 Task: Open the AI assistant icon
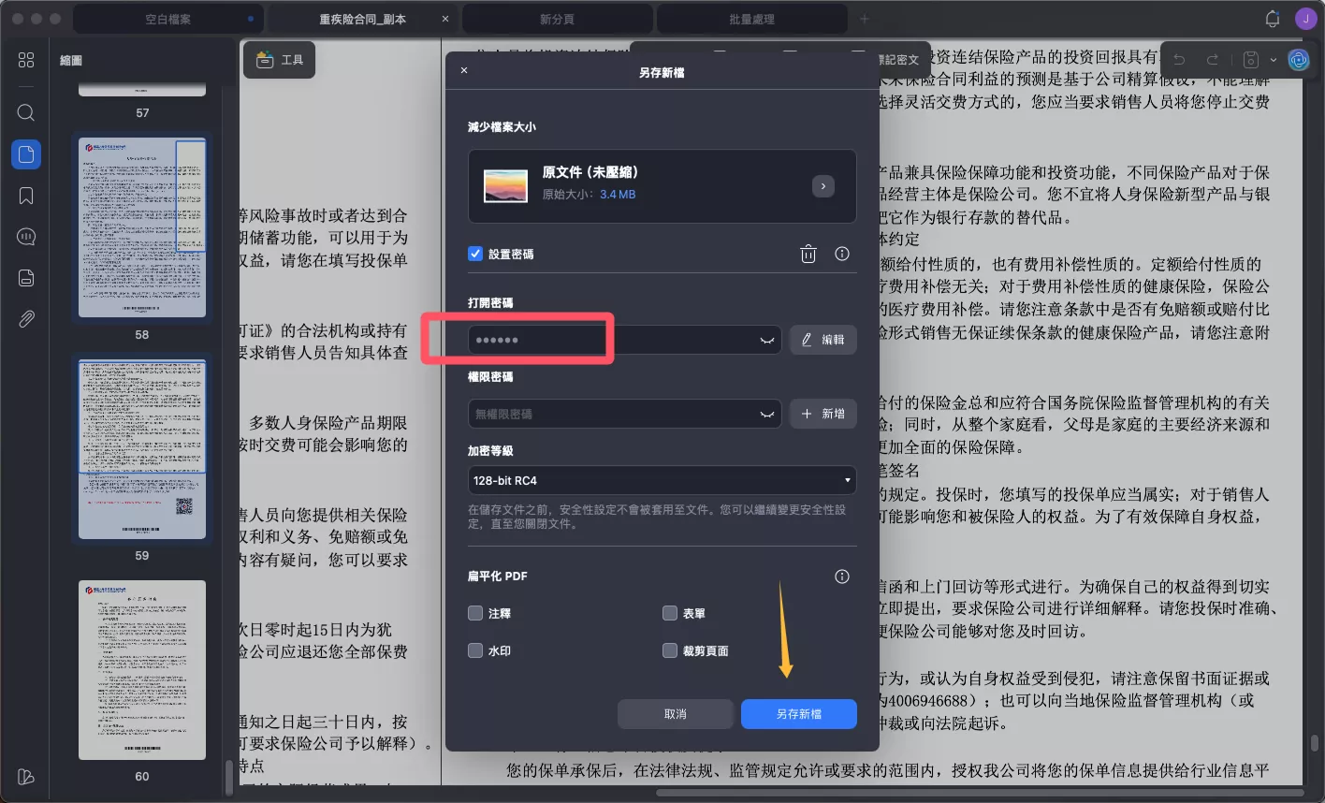(x=1298, y=60)
